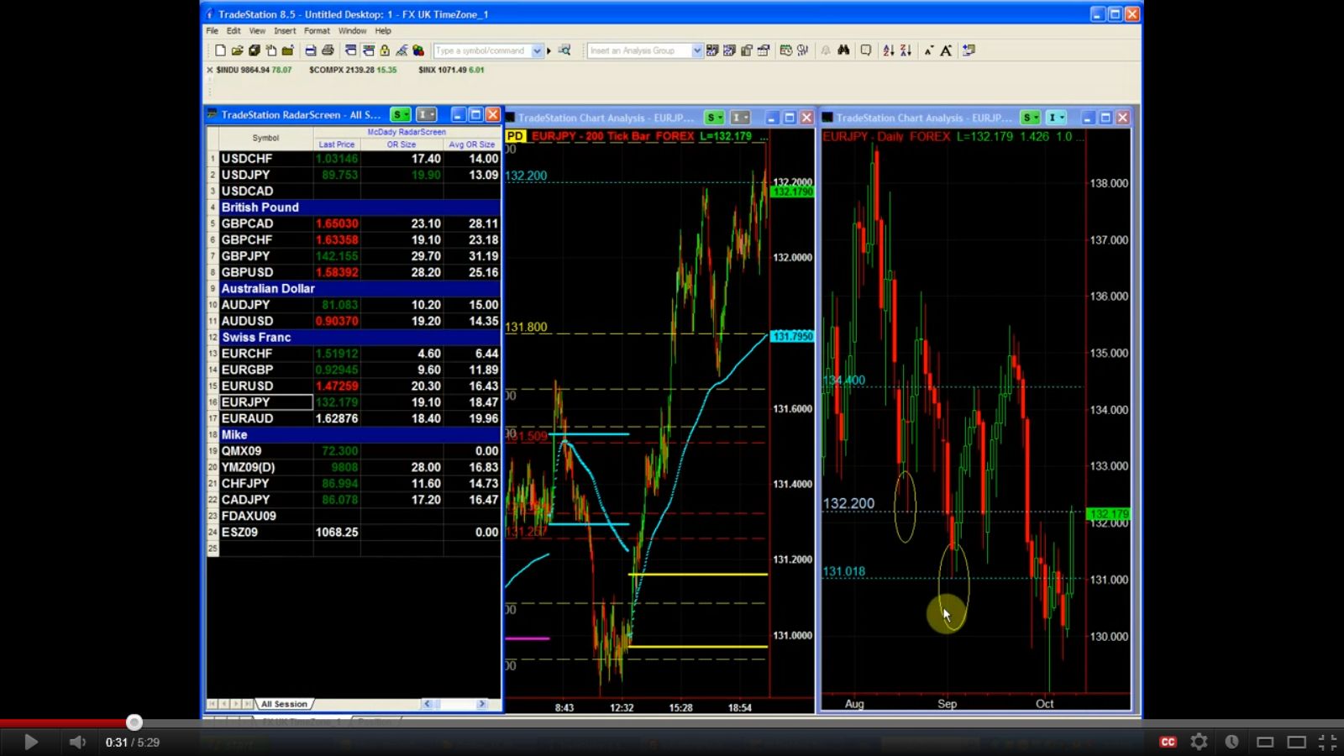The width and height of the screenshot is (1344, 756).
Task: Toggle symbol link S in 200 Tick chart
Action: pyautogui.click(x=714, y=118)
